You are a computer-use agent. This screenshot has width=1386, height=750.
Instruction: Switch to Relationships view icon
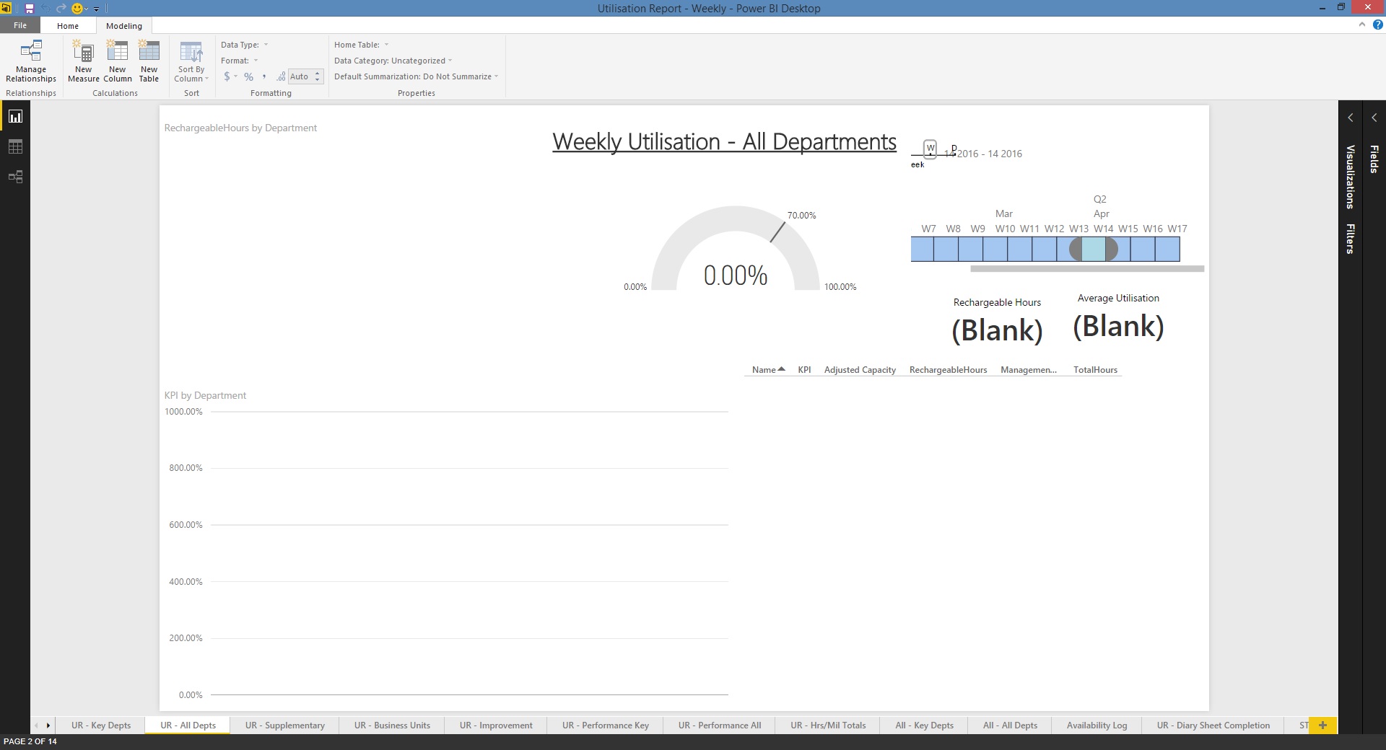click(x=15, y=177)
